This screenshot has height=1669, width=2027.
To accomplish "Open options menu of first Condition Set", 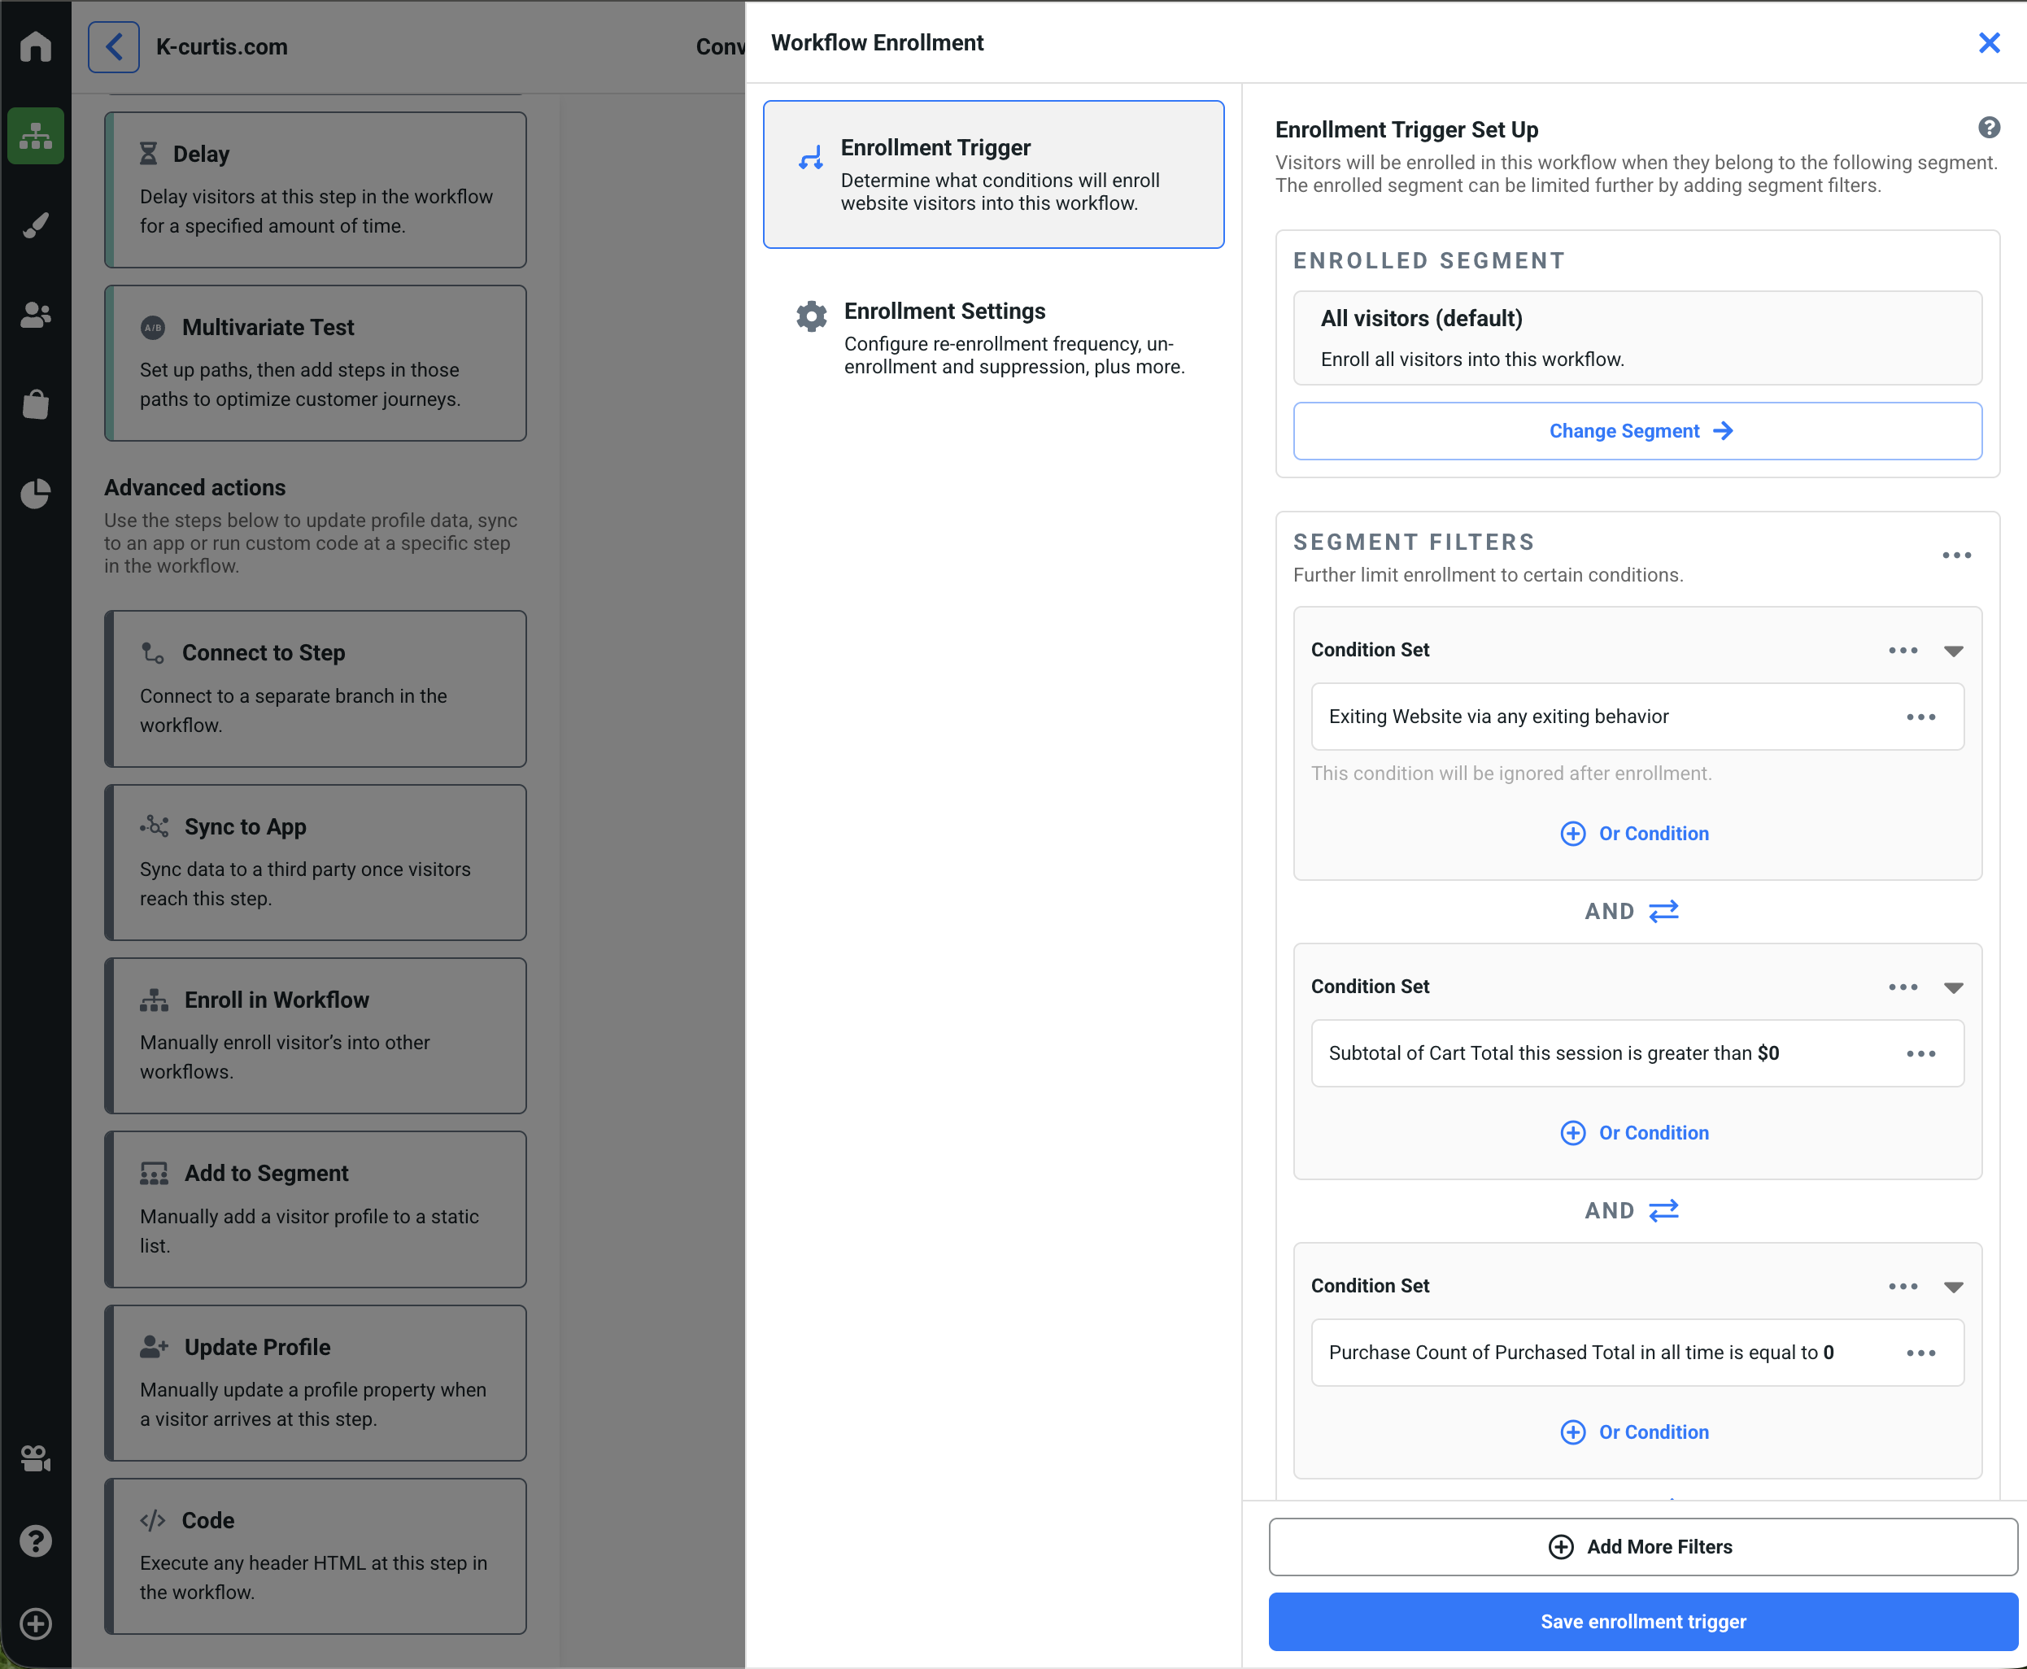I will [x=1902, y=650].
